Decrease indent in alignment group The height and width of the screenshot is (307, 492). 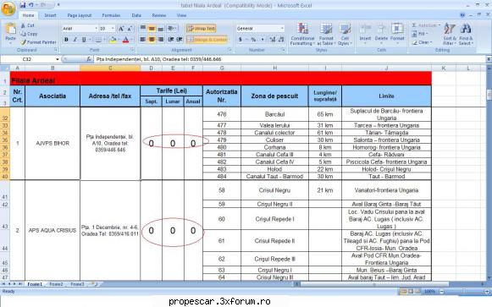[171, 40]
